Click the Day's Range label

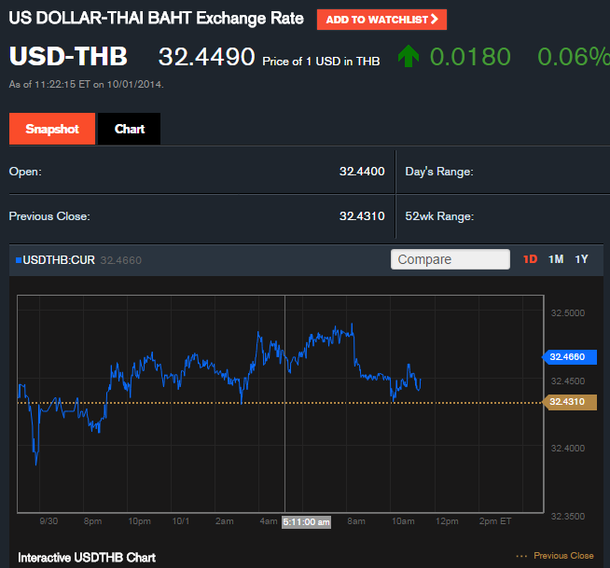pyautogui.click(x=439, y=172)
